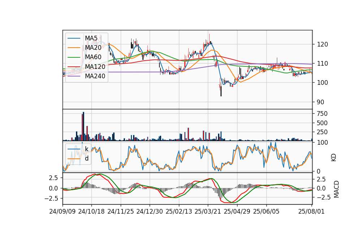This screenshot has height=249, width=347.
Task: Click the 25/02/13 date label
Action: (179, 211)
